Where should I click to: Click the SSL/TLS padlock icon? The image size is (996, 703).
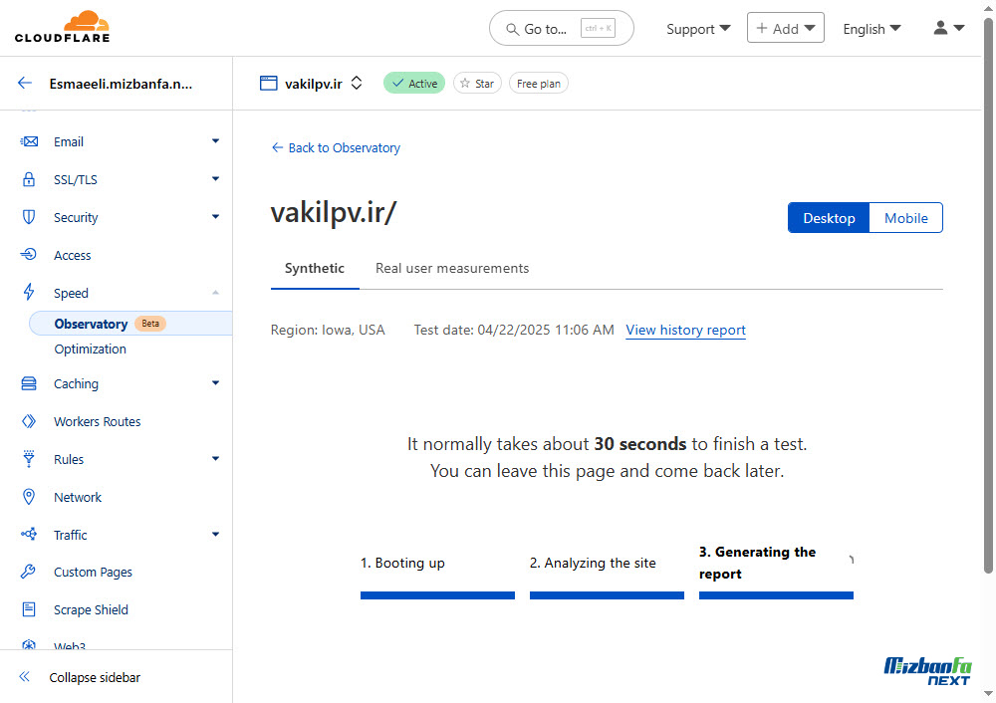[29, 179]
